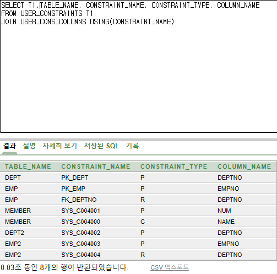
Task: Select the PK_DEPT constraint cell
Action: [x=75, y=178]
